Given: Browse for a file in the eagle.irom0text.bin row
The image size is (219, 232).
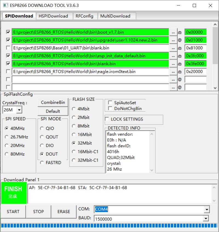Looking at the screenshot, I should tap(173, 71).
